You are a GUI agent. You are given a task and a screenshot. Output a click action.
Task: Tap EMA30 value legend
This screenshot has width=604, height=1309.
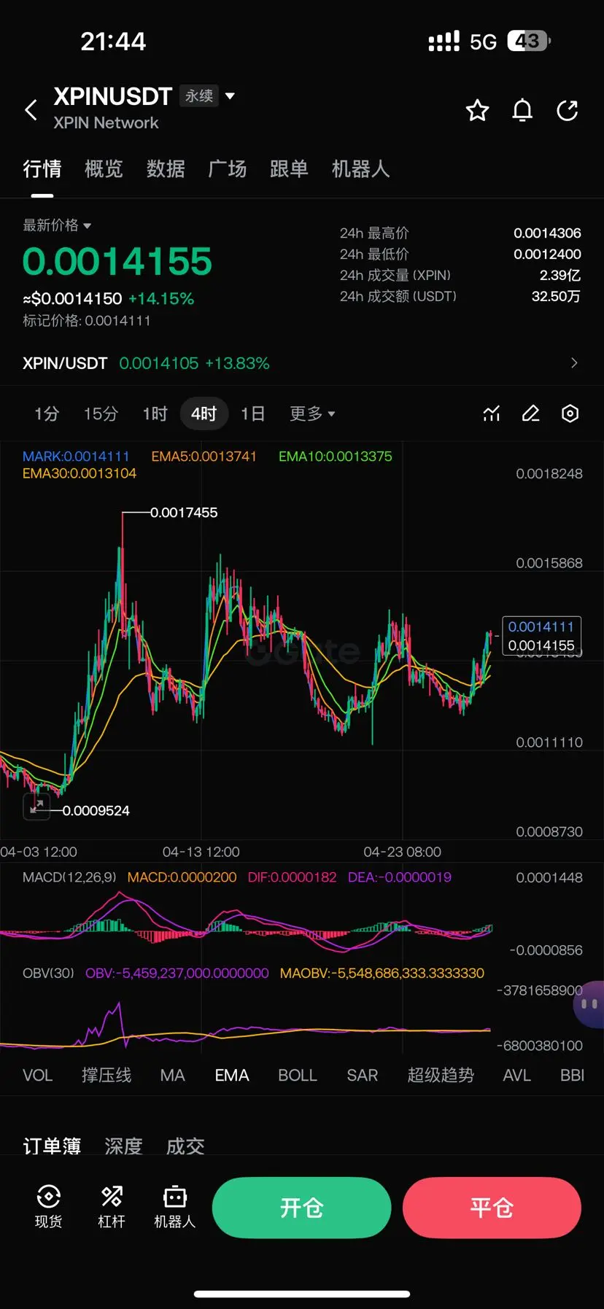click(80, 473)
